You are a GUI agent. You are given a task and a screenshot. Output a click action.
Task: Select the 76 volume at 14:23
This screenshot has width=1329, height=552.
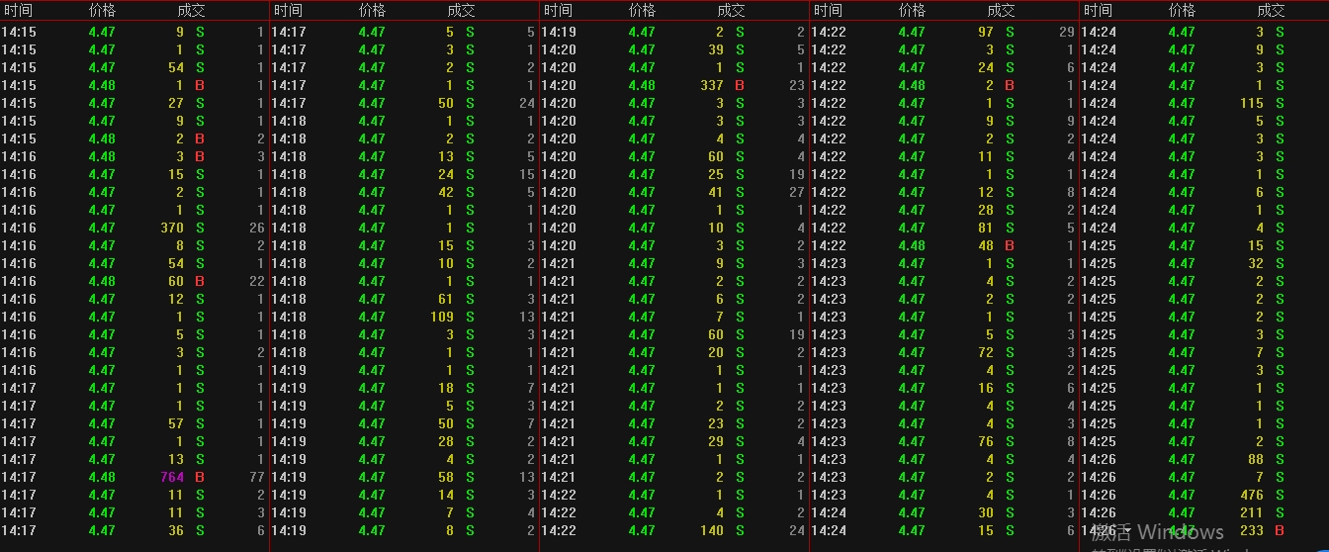[x=986, y=441]
